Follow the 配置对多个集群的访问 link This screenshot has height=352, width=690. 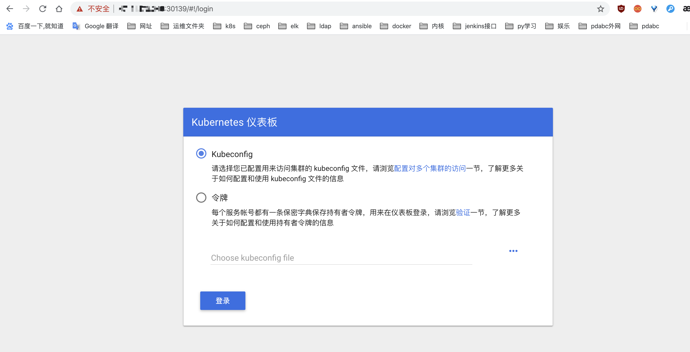tap(430, 168)
